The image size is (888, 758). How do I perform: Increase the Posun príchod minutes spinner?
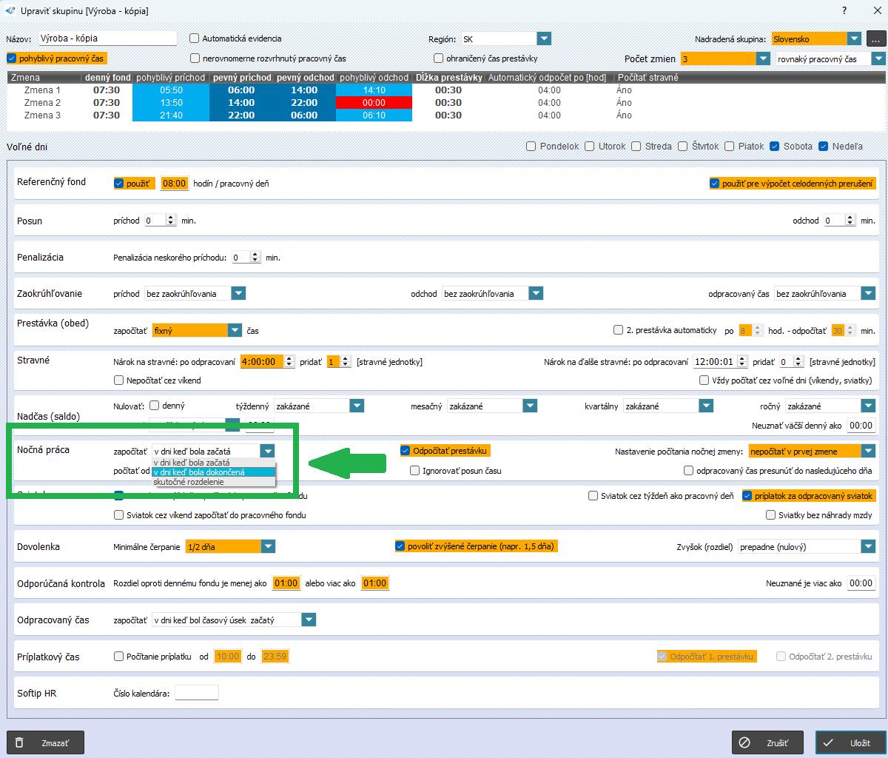point(172,218)
